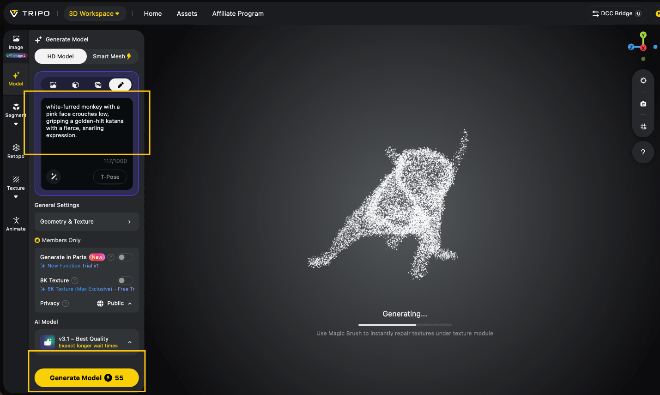Open the Retopo sidebar tool
Viewport: 660px width, 395px height.
(16, 151)
